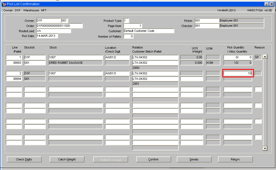
Task: Click the Location field A0/01/3
Action: tap(117, 73)
